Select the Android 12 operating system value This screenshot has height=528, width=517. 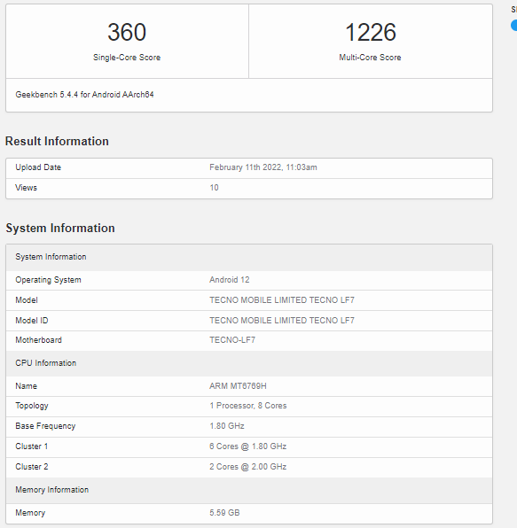click(x=230, y=280)
